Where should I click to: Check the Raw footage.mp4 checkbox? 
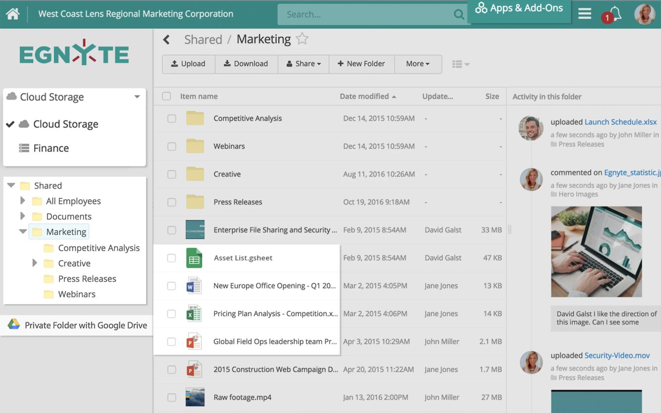coord(172,397)
